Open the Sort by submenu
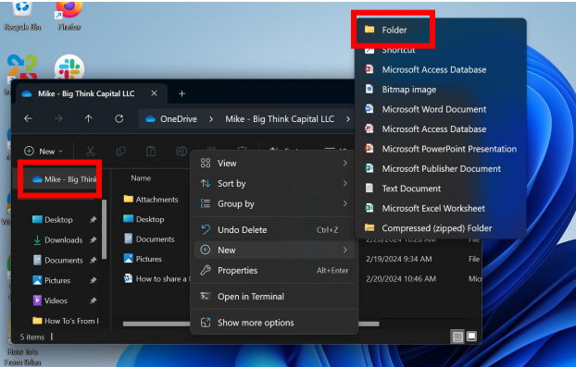Screen dimensions: 576x367 pos(274,183)
